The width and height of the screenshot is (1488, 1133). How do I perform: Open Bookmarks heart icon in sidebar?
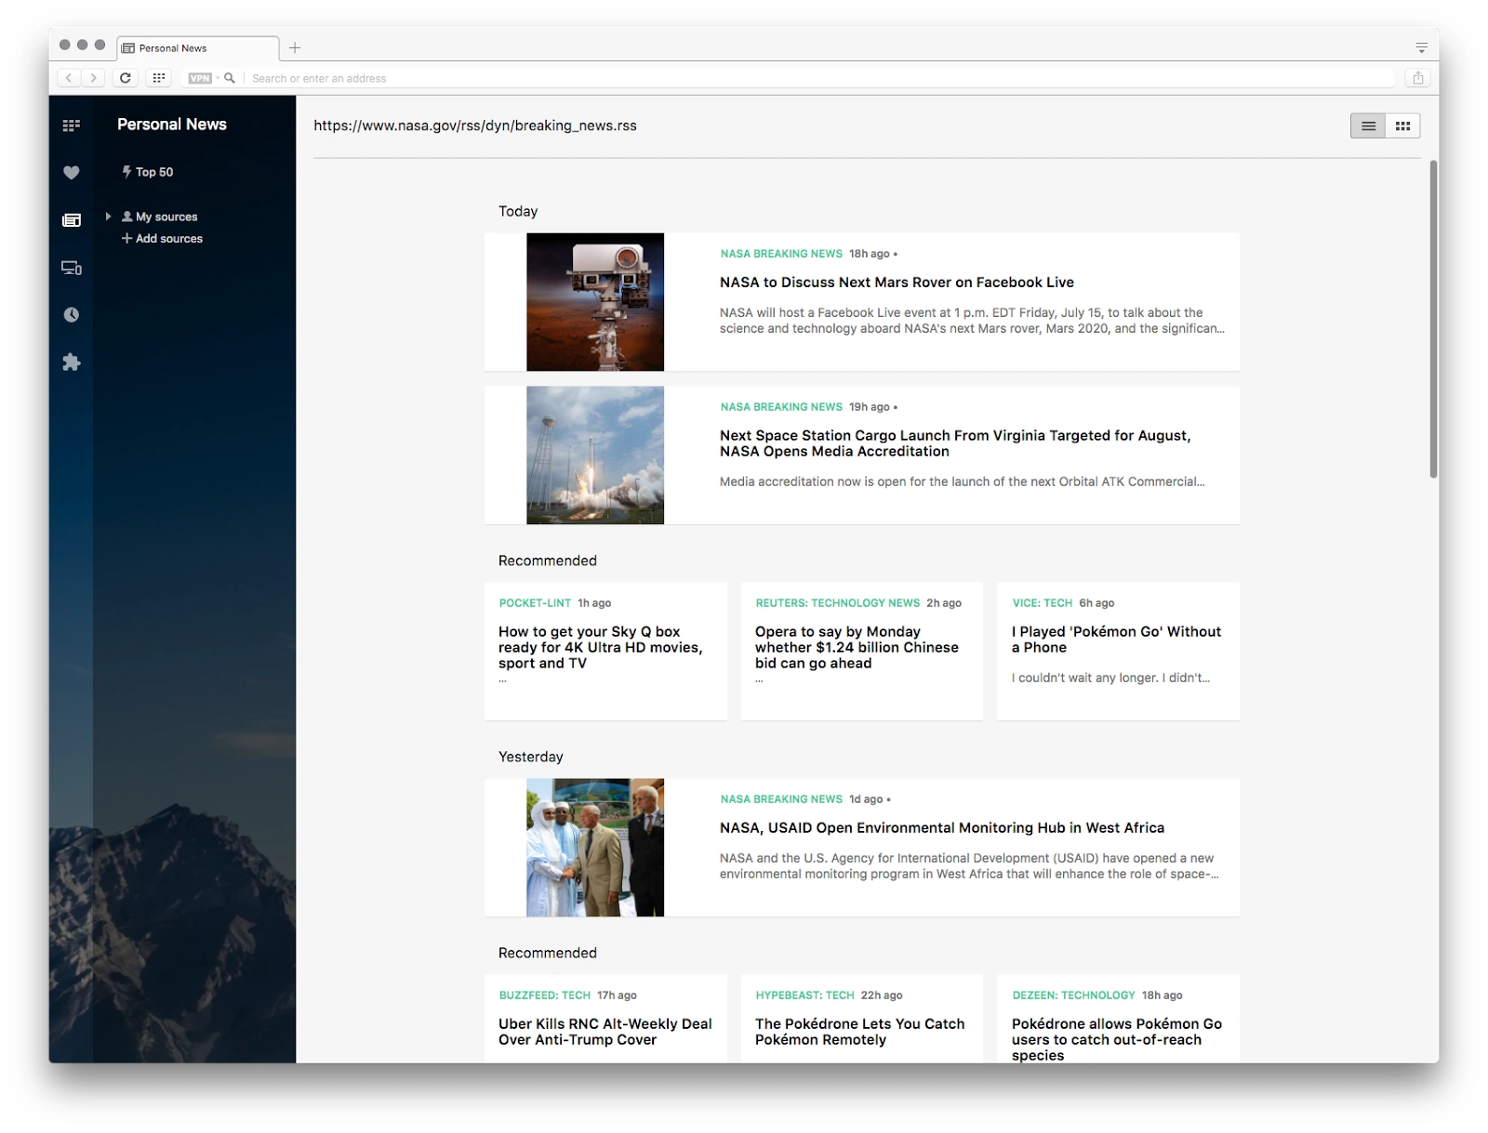coord(71,173)
